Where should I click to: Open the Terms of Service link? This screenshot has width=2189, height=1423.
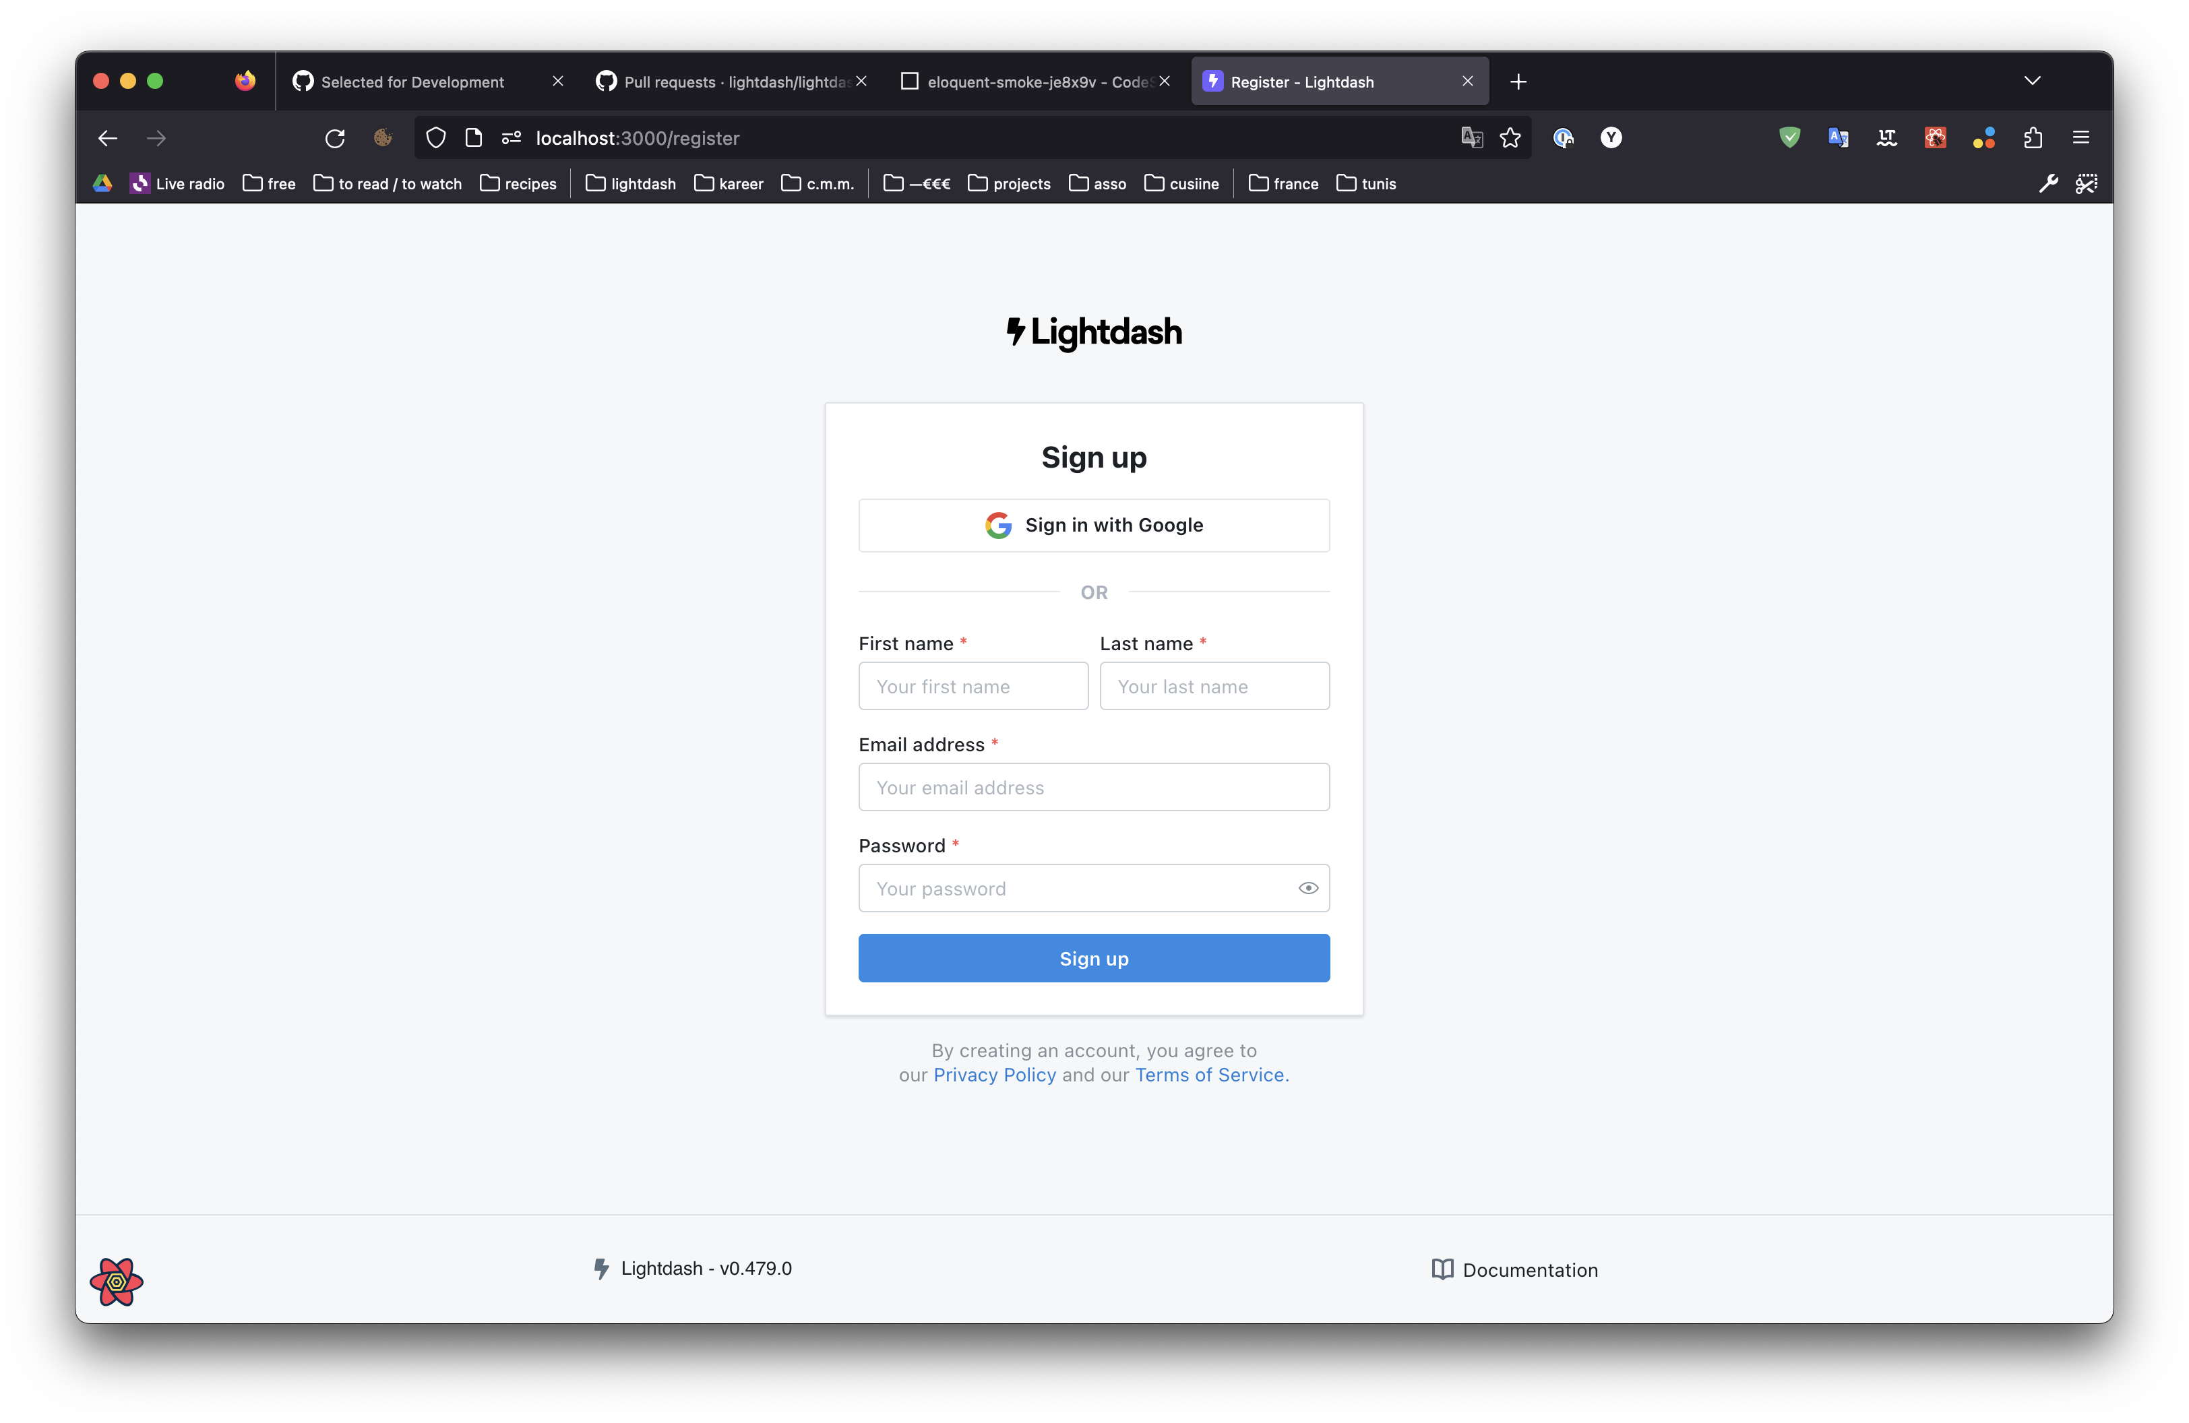1210,1075
